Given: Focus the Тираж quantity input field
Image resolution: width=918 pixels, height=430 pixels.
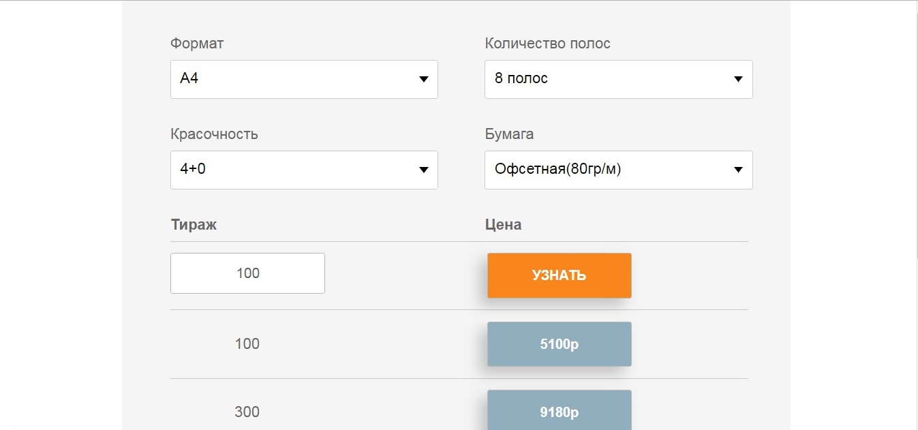Looking at the screenshot, I should (x=247, y=273).
